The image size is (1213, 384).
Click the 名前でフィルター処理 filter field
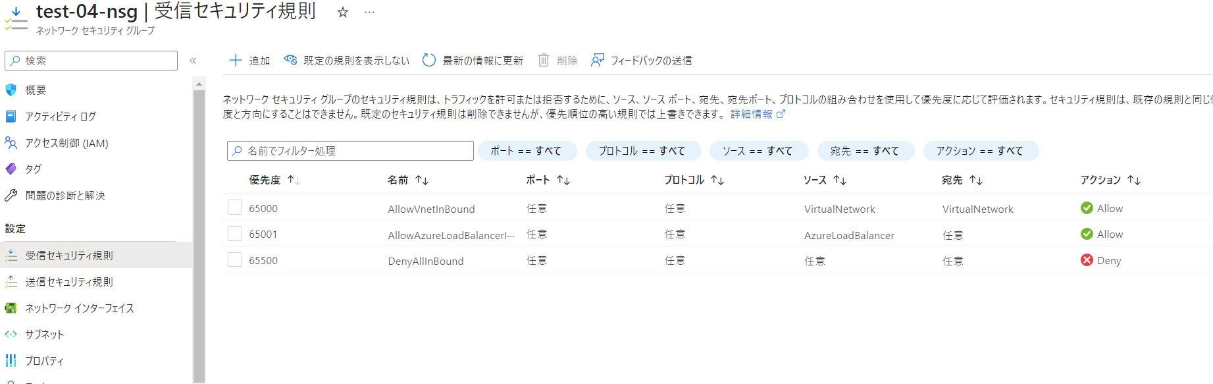point(350,151)
